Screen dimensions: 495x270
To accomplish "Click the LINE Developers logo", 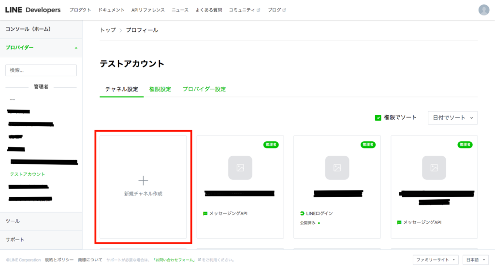I will coord(33,10).
